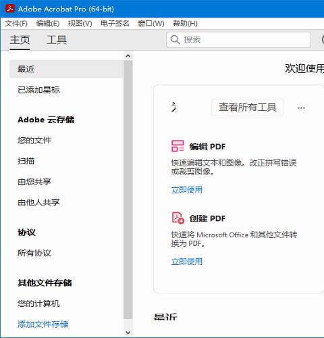Image resolution: width=324 pixels, height=338 pixels.
Task: Open the 帮助(H) menu
Action: pyautogui.click(x=185, y=23)
